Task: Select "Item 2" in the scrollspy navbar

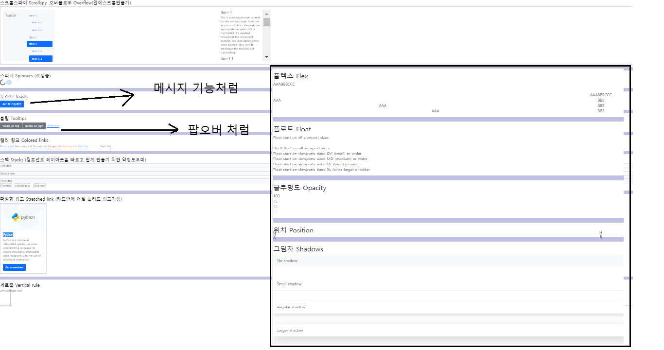Action: [34, 37]
